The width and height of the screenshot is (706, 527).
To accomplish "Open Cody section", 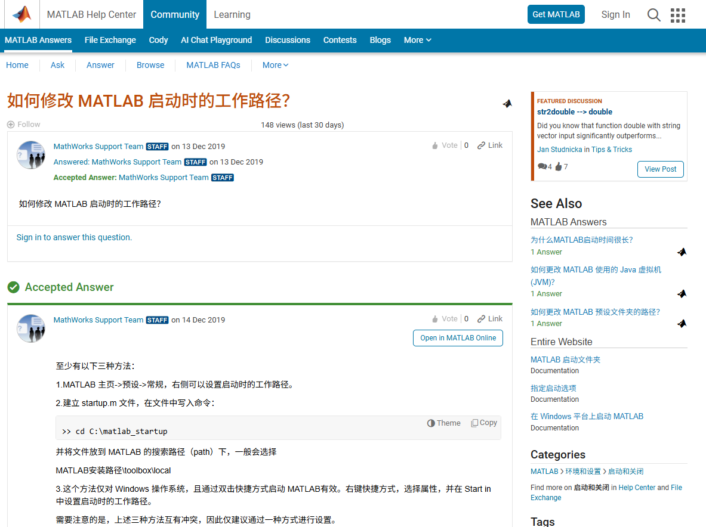I will point(159,40).
